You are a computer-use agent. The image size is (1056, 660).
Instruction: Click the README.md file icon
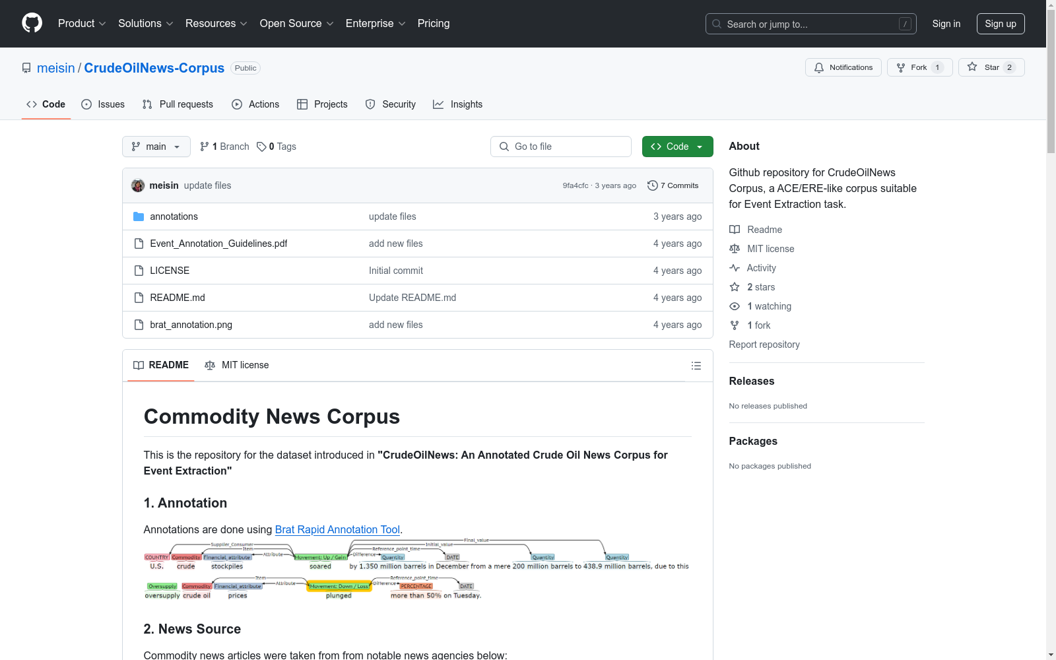[139, 298]
